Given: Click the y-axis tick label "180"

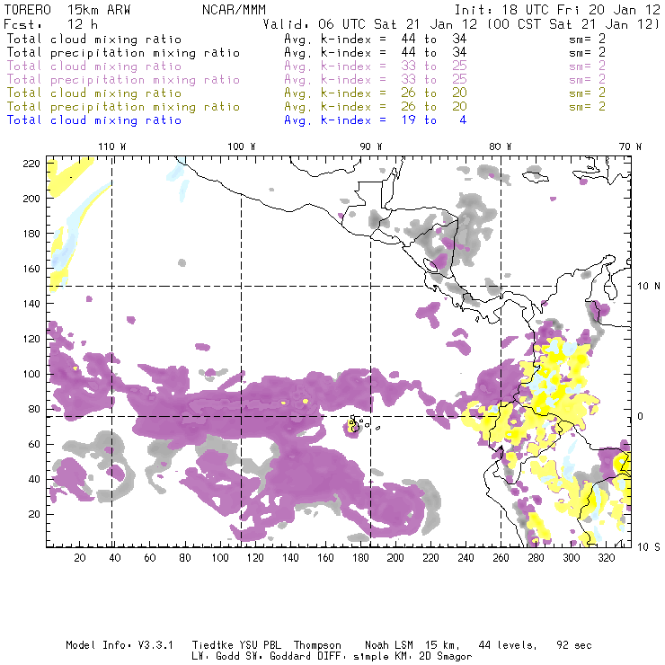Looking at the screenshot, I should [31, 234].
